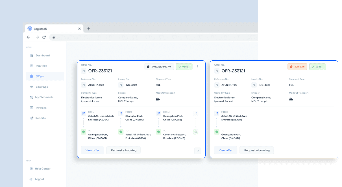The image size is (342, 187).
Task: Open the Dashboard menu item
Action: coord(42,56)
